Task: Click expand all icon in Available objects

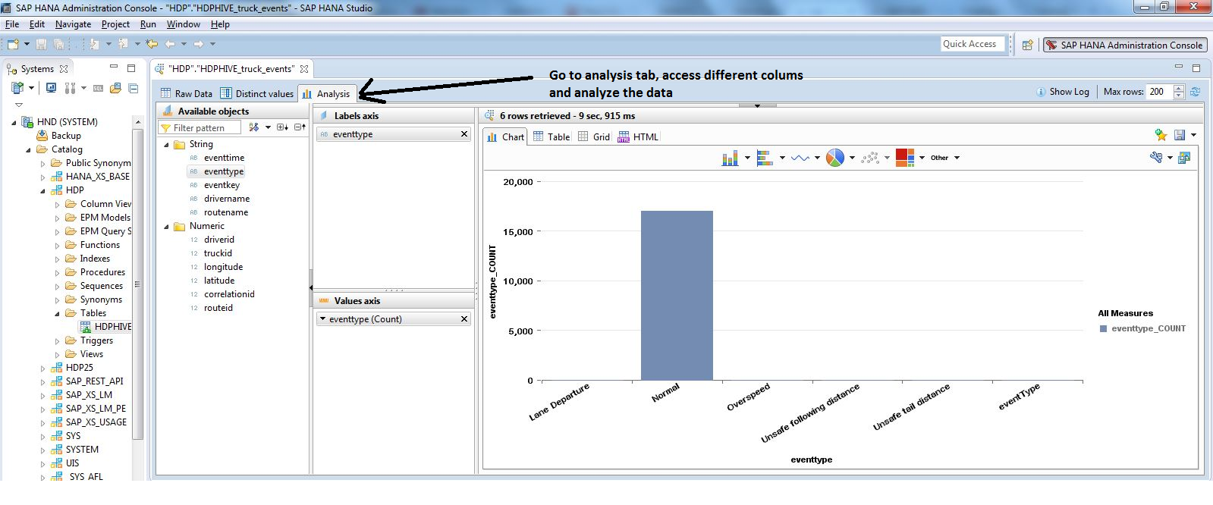Action: (281, 127)
